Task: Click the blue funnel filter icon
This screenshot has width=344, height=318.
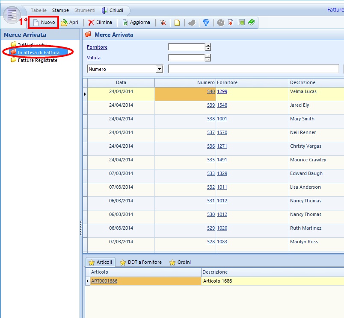Action: click(206, 23)
